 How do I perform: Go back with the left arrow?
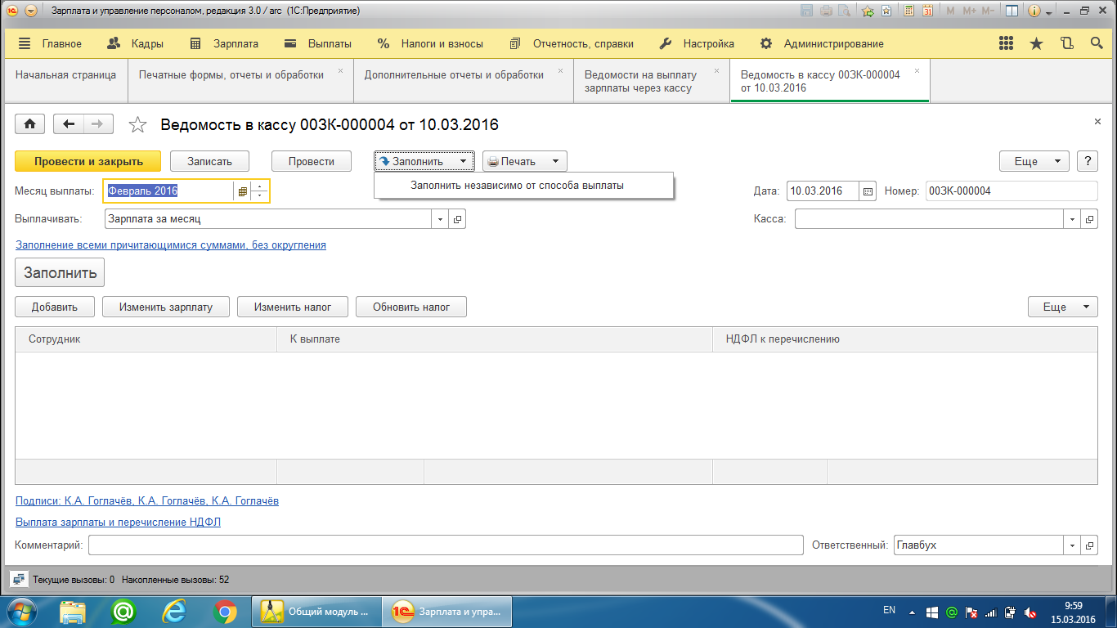[x=69, y=124]
